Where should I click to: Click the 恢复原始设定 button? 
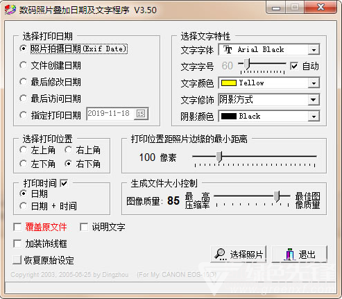pyautogui.click(x=44, y=260)
